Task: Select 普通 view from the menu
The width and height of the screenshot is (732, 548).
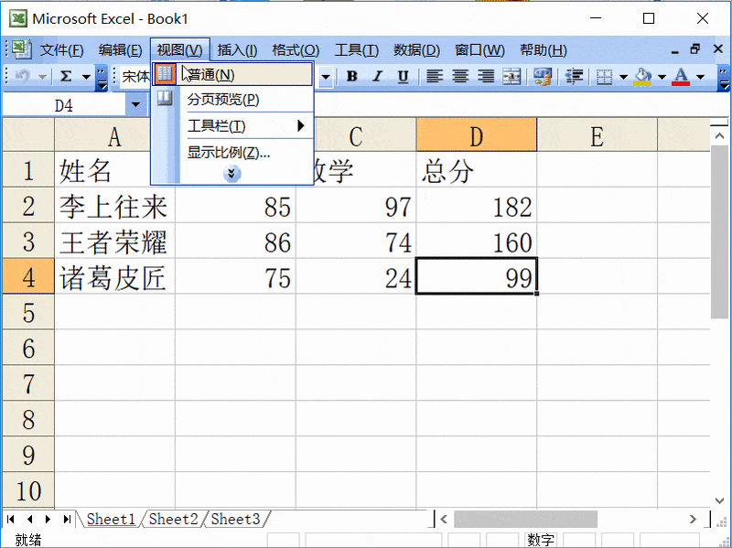Action: (210, 74)
